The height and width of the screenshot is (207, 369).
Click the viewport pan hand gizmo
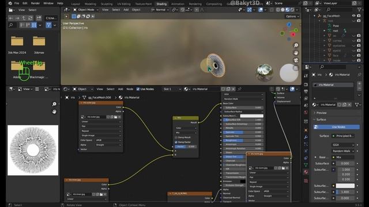(296, 53)
